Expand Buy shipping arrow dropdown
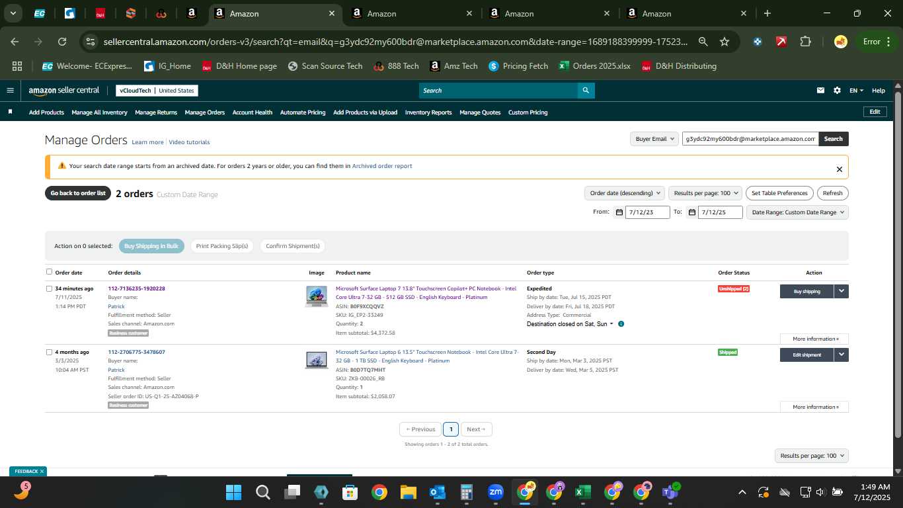This screenshot has height=508, width=903. pyautogui.click(x=841, y=291)
